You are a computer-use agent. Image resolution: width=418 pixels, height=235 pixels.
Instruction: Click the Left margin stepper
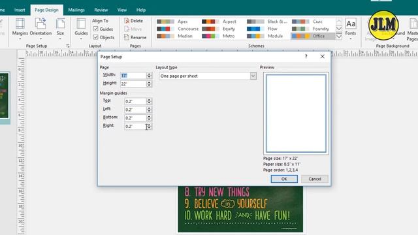tap(149, 110)
